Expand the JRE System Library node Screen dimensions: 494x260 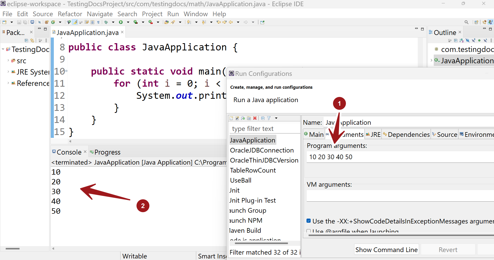point(8,72)
